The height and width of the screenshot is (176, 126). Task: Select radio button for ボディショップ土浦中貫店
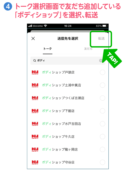(103, 85)
